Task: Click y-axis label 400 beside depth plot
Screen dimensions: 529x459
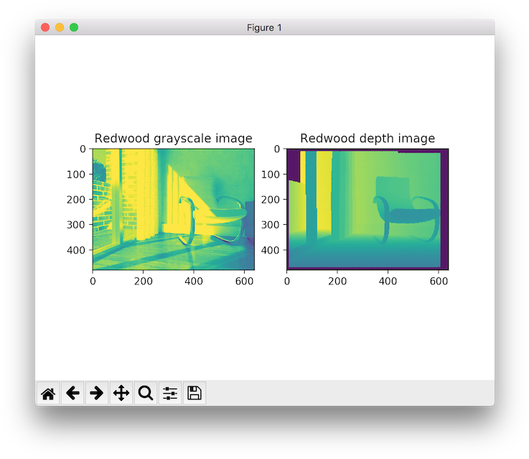Action: pyautogui.click(x=271, y=250)
